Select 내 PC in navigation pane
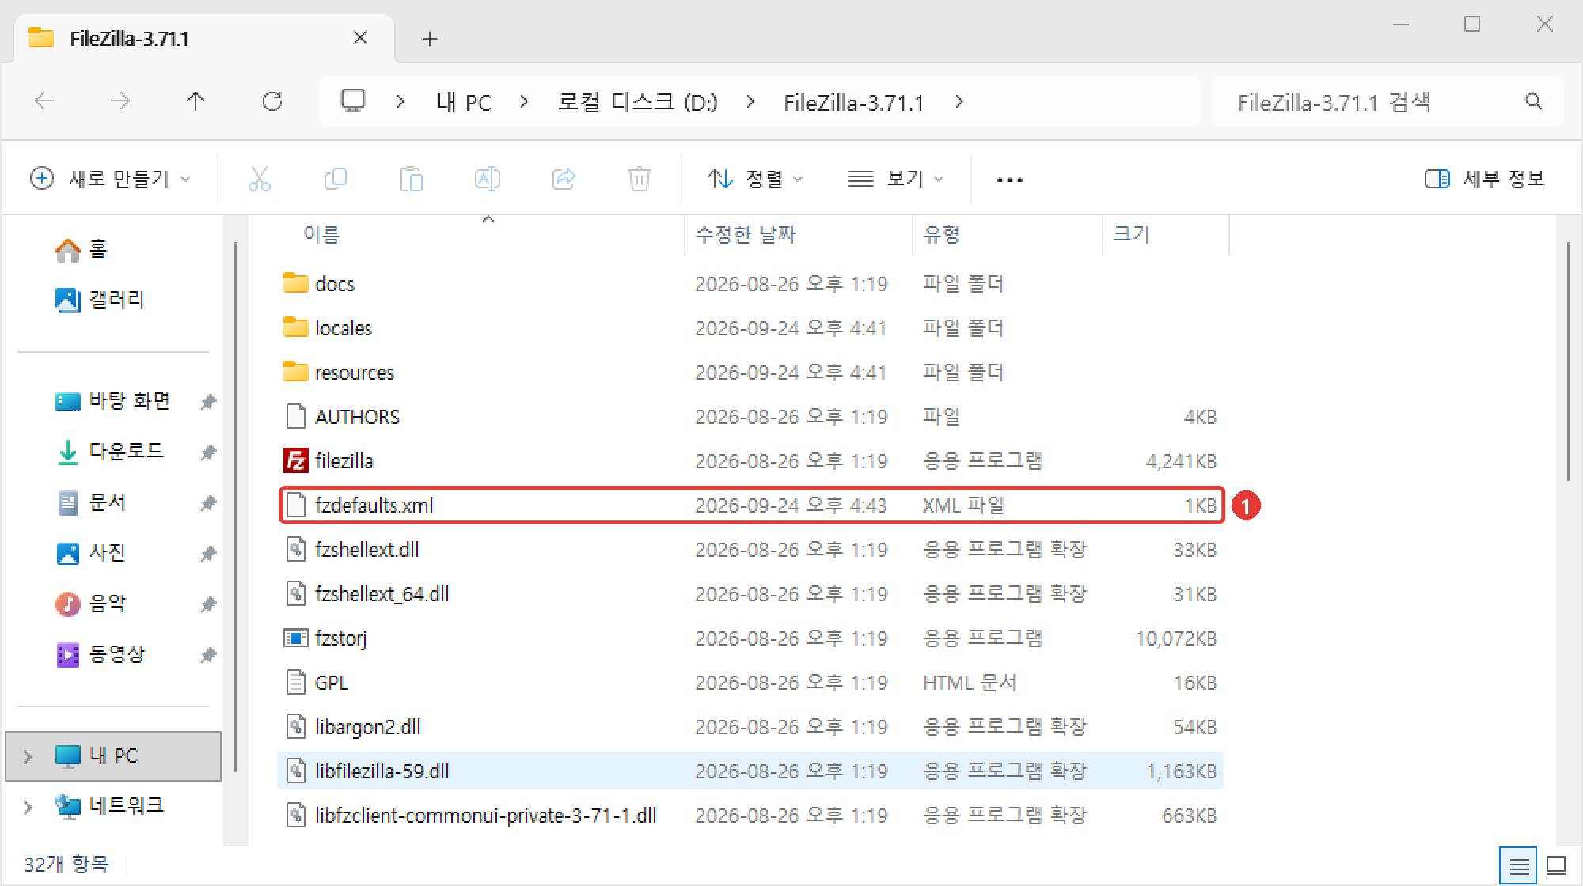The image size is (1583, 886). click(x=113, y=755)
